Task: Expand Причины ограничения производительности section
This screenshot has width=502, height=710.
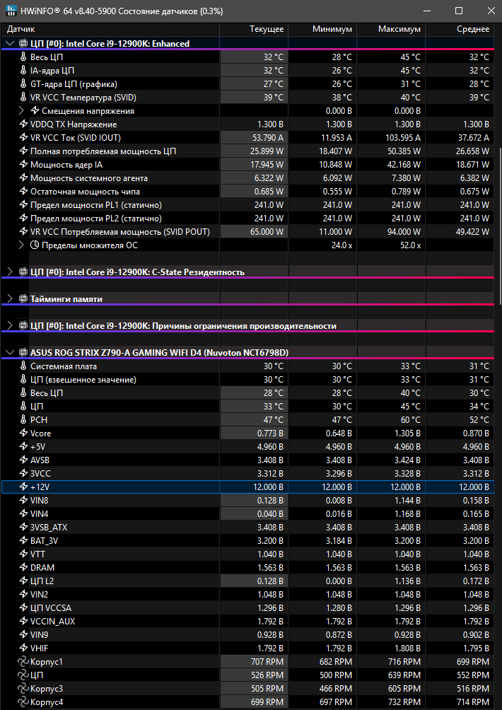Action: pyautogui.click(x=11, y=326)
